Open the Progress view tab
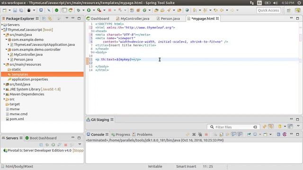The width and height of the screenshot is (303, 170). click(x=121, y=134)
